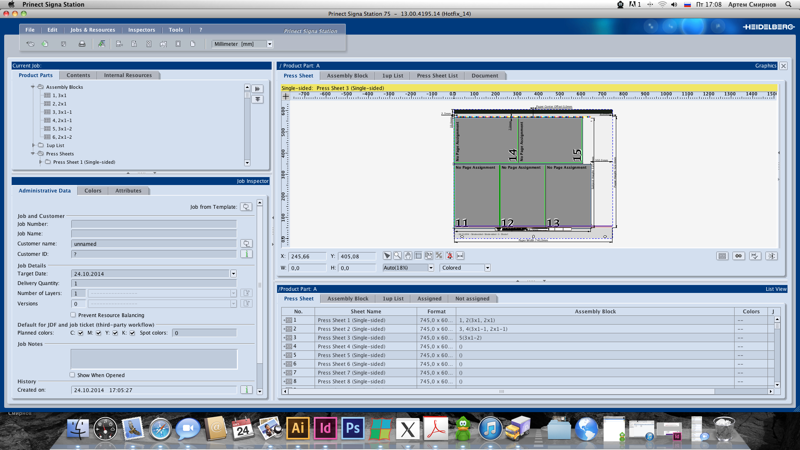Open the File menu
The image size is (800, 450).
(30, 30)
